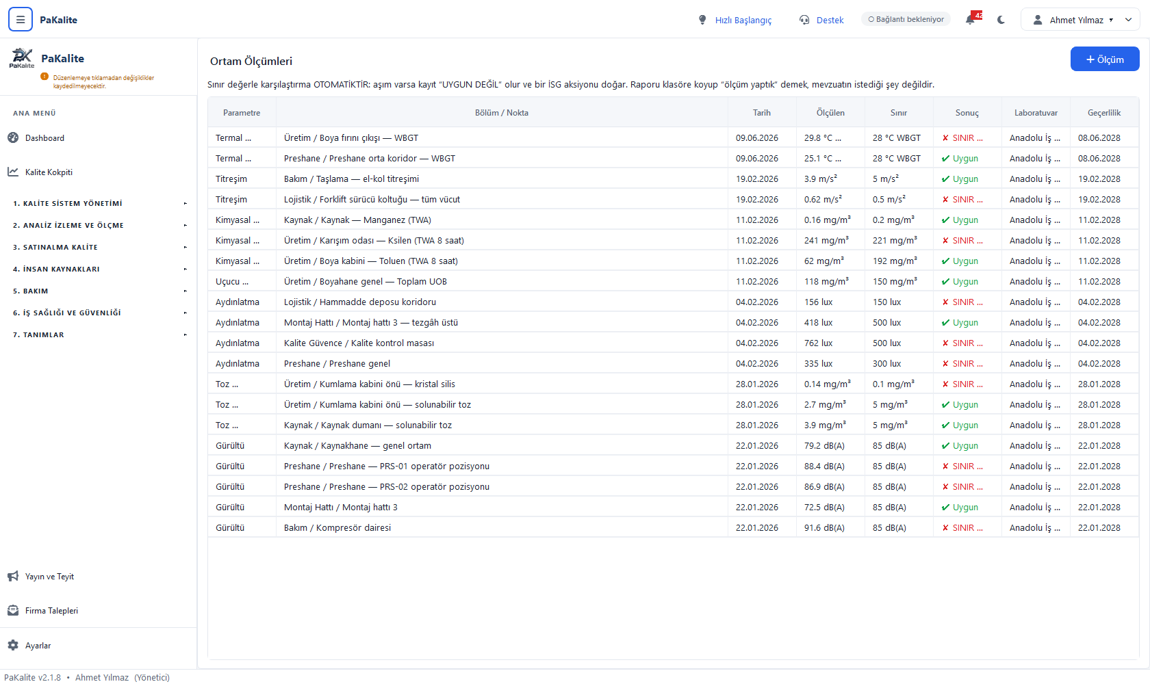Expand the 1. Kalite Sistem Yönetimi section
The height and width of the screenshot is (684, 1150).
click(98, 203)
